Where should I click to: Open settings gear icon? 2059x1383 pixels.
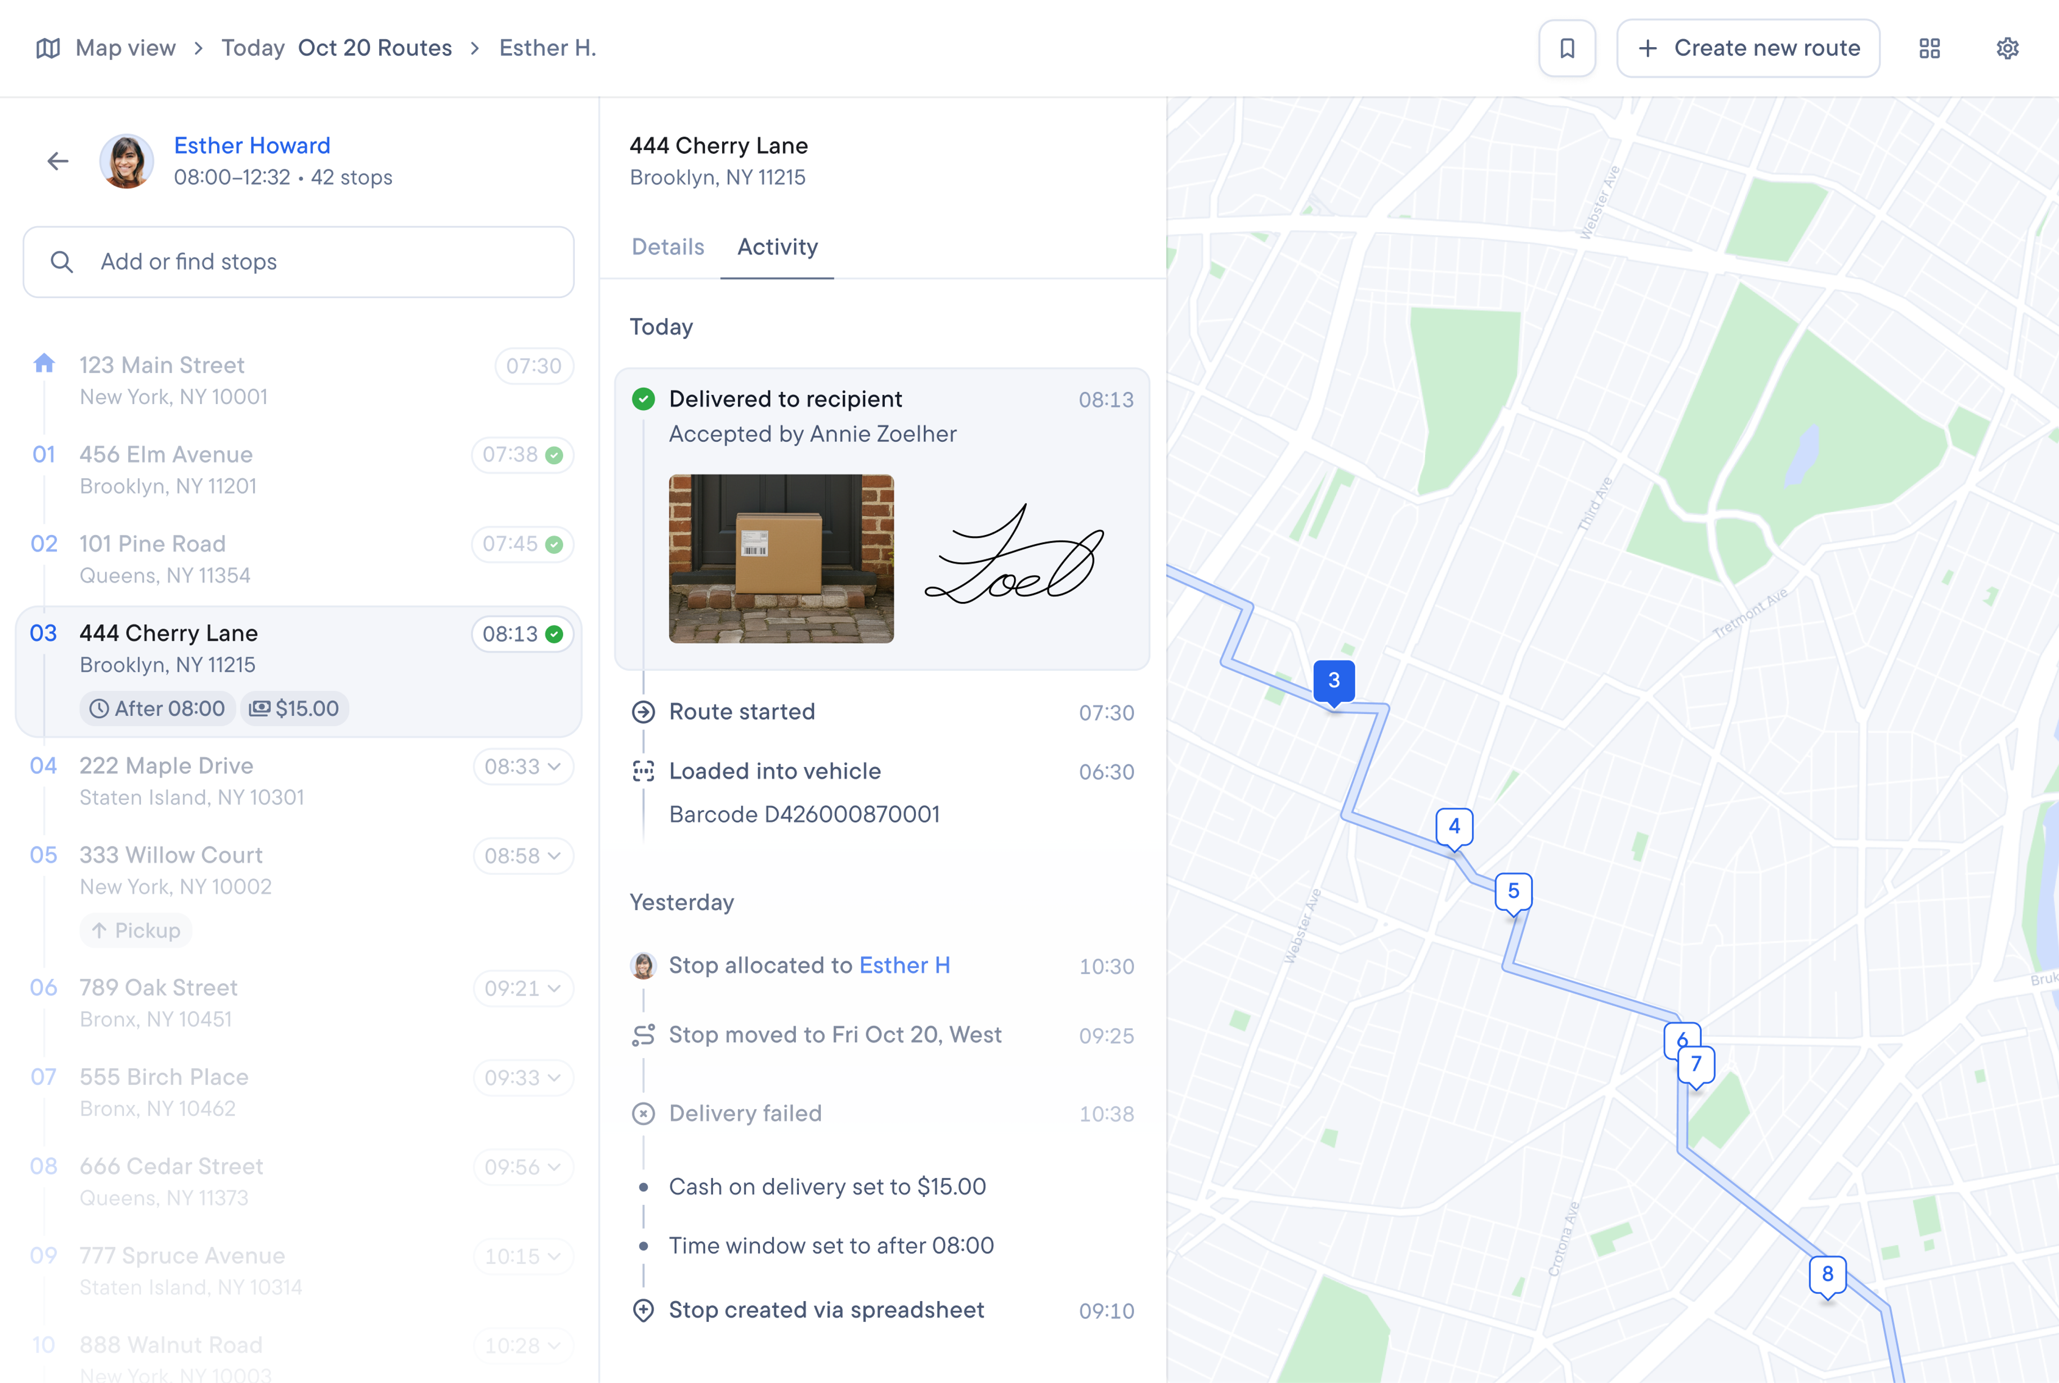[2007, 48]
